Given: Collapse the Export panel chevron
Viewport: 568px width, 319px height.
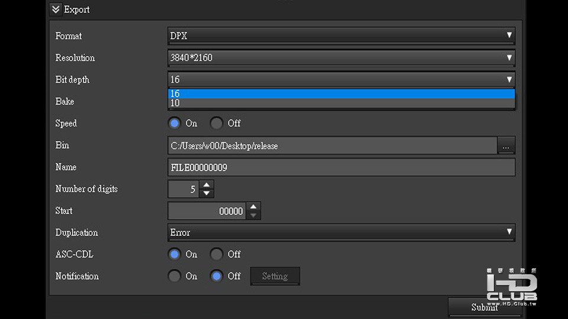Looking at the screenshot, I should 56,9.
